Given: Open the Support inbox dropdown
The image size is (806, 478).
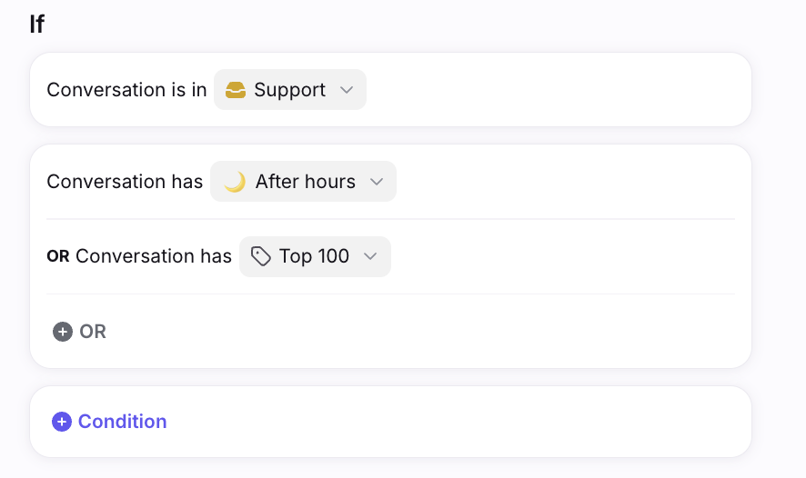Looking at the screenshot, I should 290,90.
